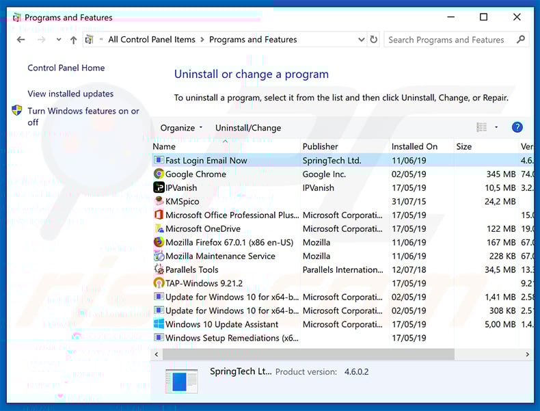Click Parallels Internation... publisher cell
540x411 pixels.
point(342,269)
